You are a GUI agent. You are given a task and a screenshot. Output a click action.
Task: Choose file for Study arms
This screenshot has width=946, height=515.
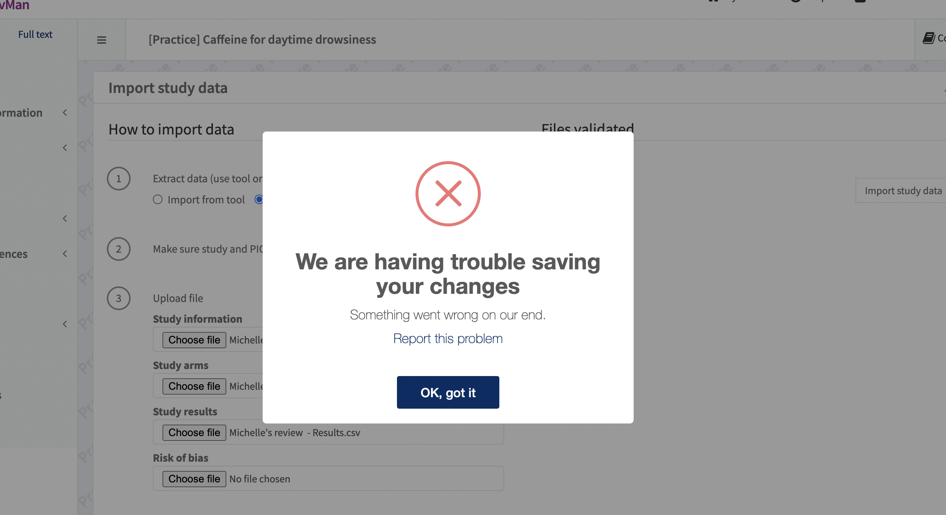point(194,386)
